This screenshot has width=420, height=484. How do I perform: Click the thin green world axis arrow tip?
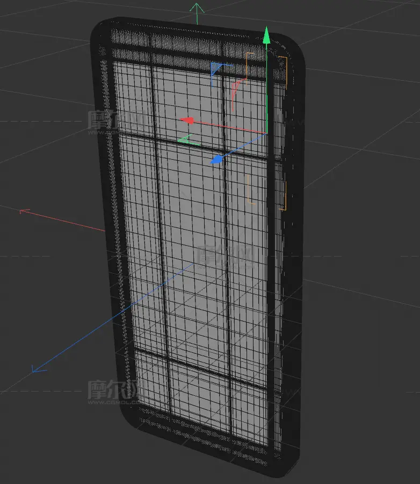(197, 6)
